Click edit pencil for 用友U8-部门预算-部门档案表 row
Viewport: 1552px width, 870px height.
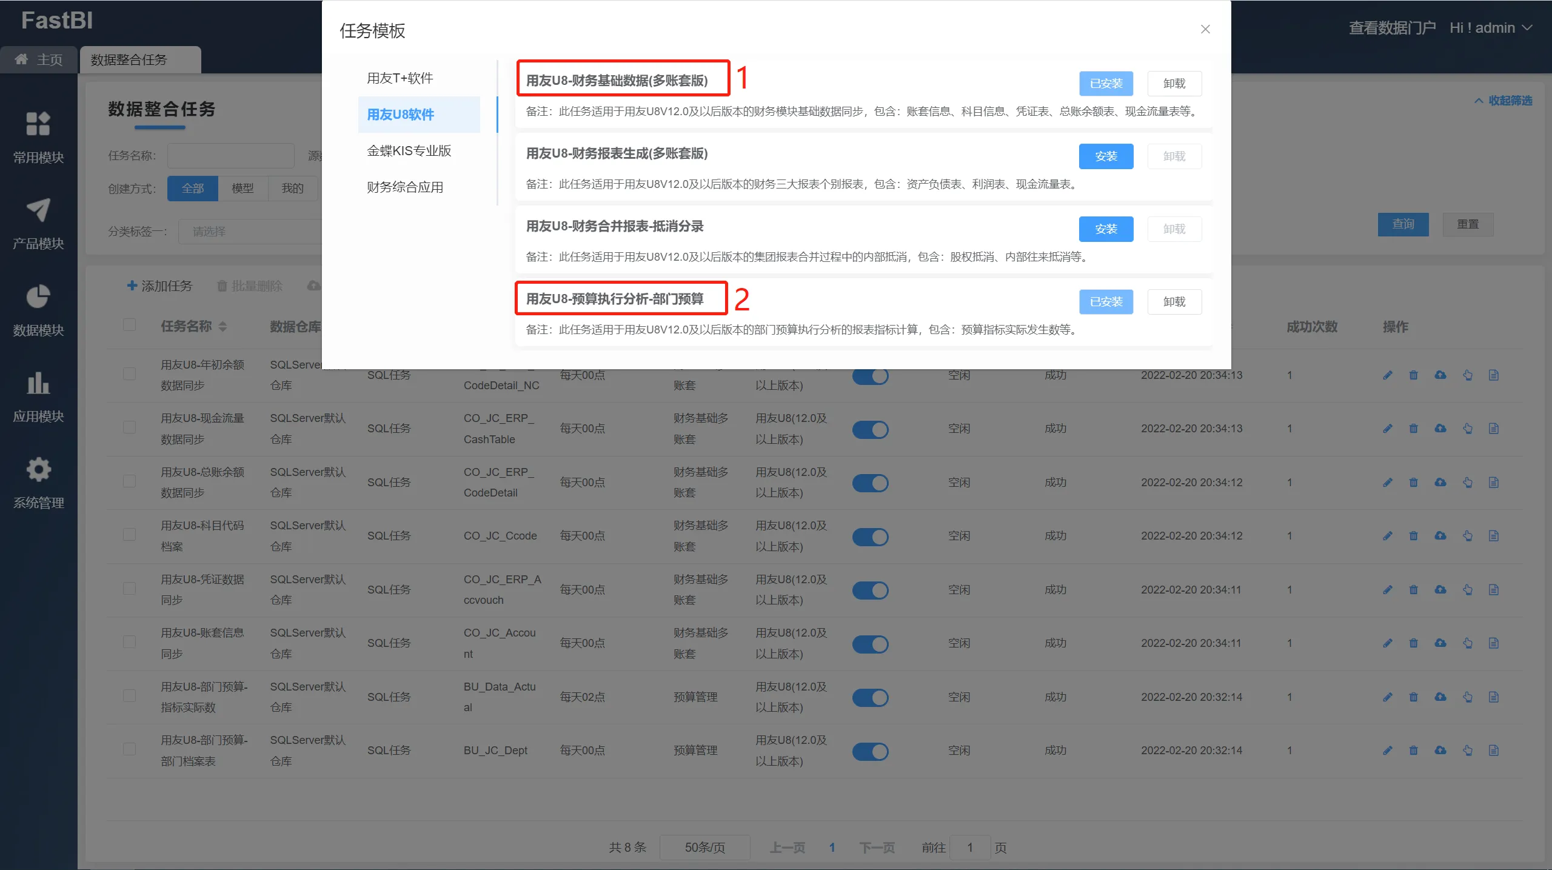click(x=1387, y=751)
